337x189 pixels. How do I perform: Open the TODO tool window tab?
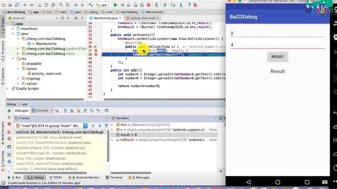(56, 177)
